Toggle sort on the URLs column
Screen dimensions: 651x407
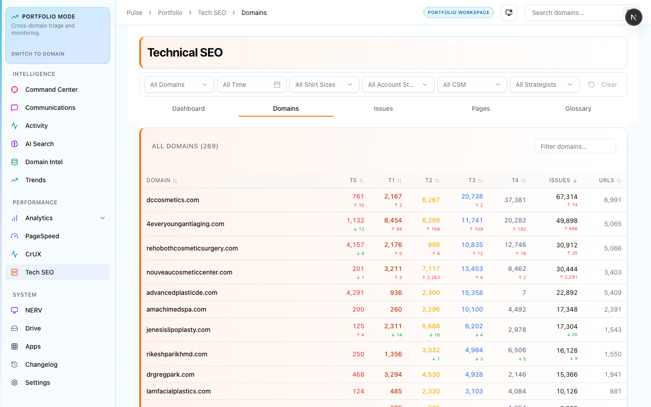click(609, 180)
